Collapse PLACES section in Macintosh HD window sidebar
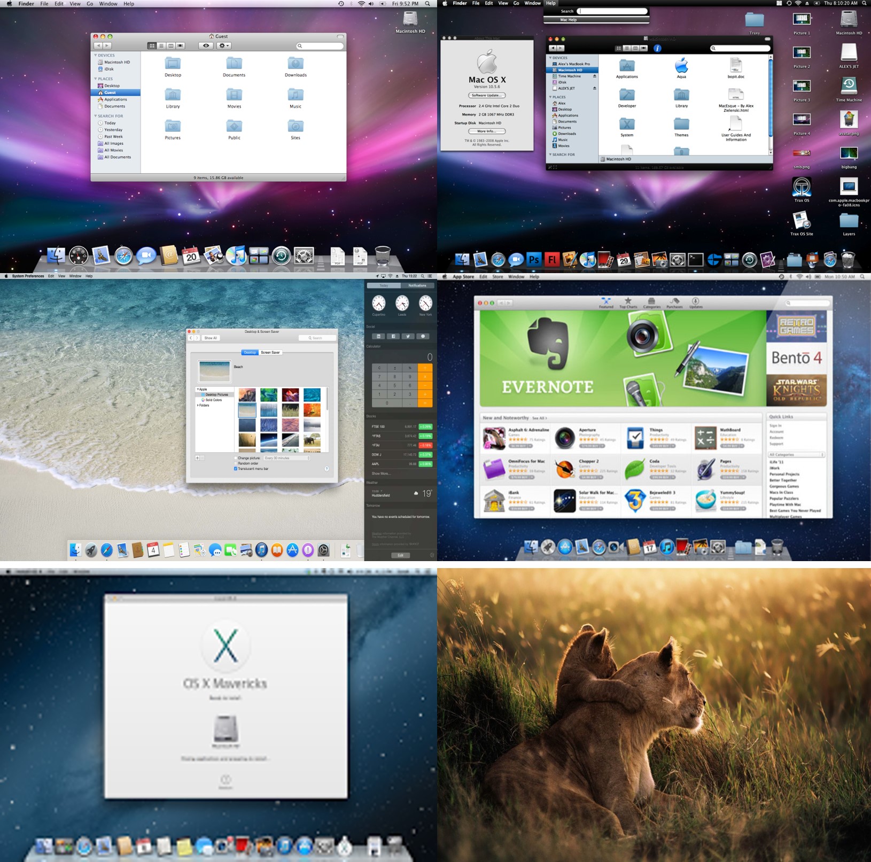871x862 pixels. 550,97
